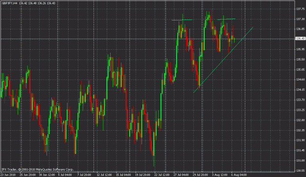Click the 6 Aug 04:00 time label

coord(239,175)
